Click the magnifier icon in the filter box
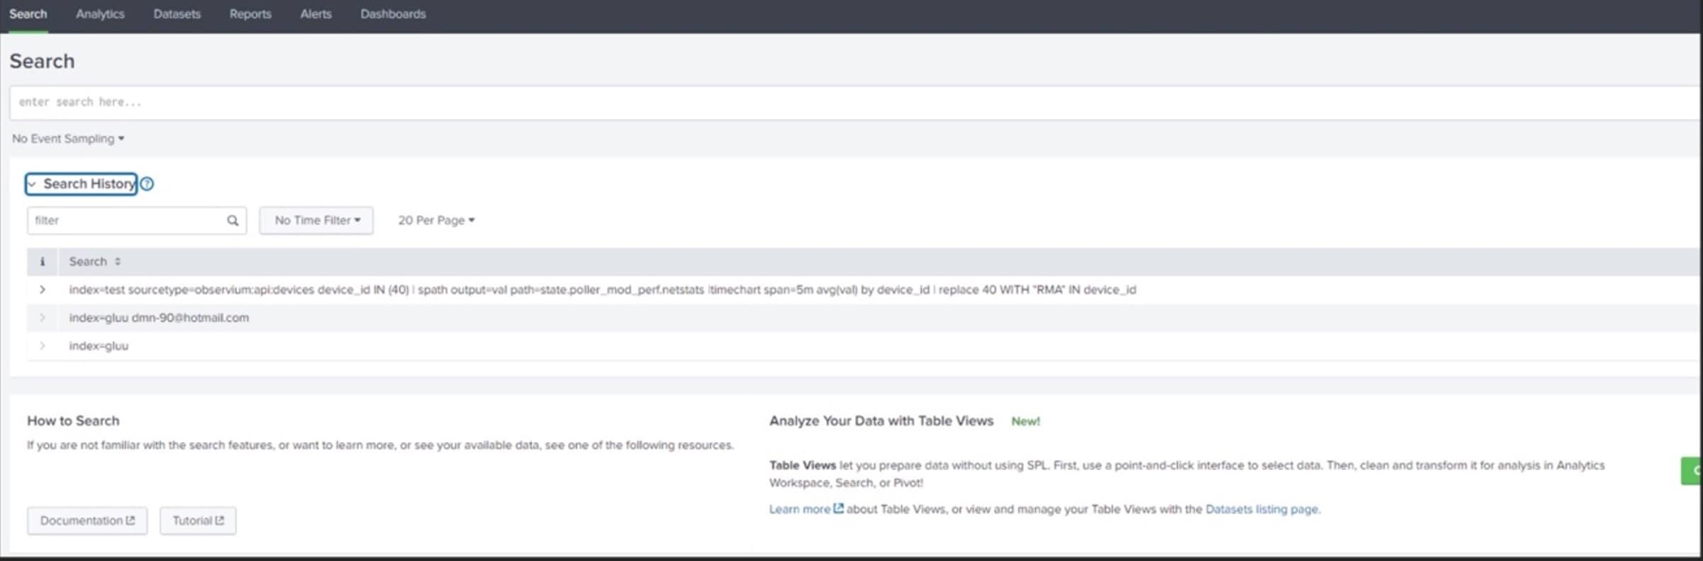 pyautogui.click(x=233, y=220)
